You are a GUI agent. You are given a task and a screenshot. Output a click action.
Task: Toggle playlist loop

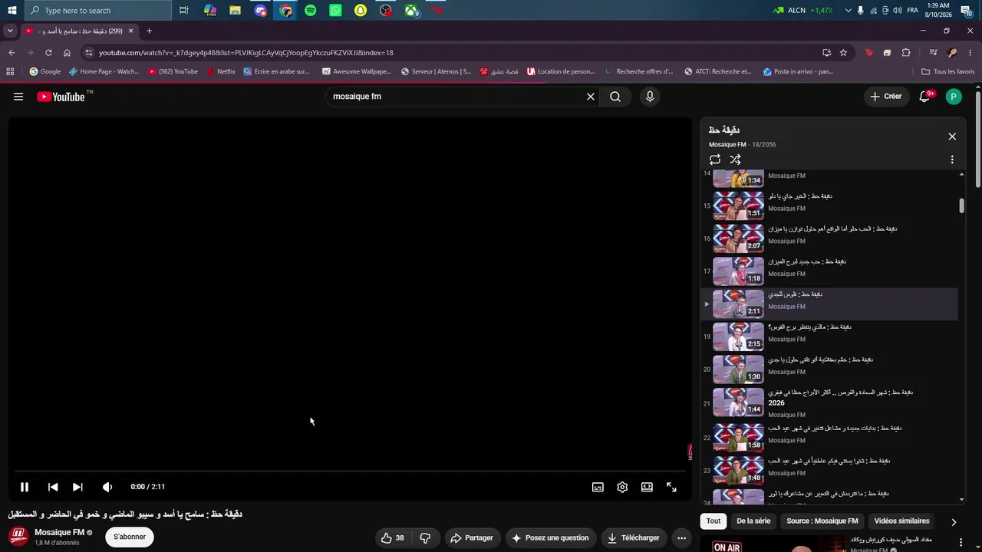point(715,159)
